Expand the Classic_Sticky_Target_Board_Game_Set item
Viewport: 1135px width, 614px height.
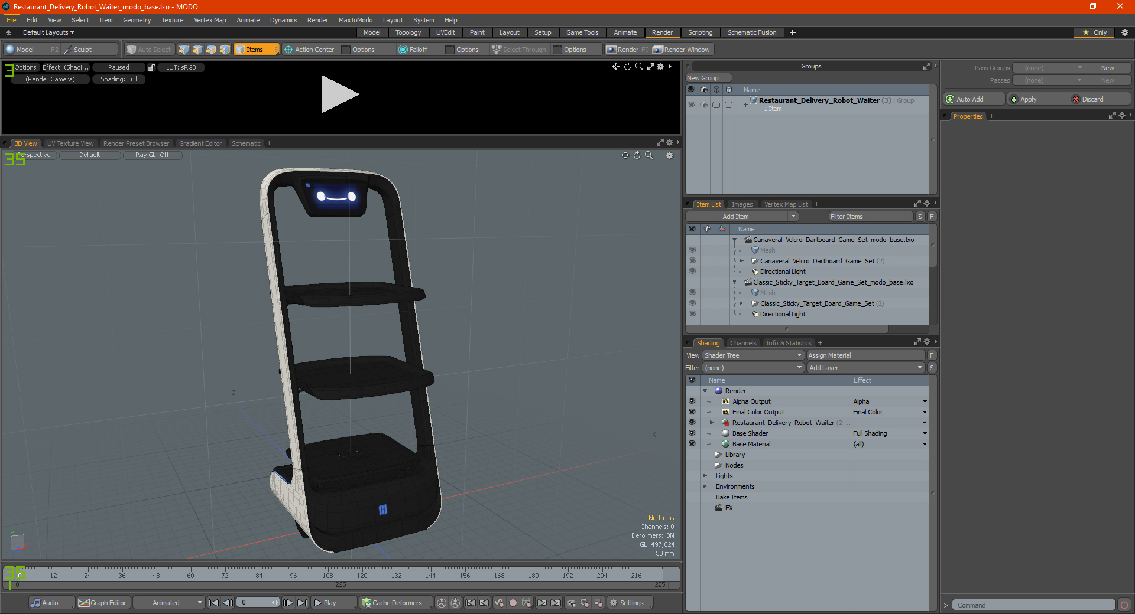click(x=741, y=303)
